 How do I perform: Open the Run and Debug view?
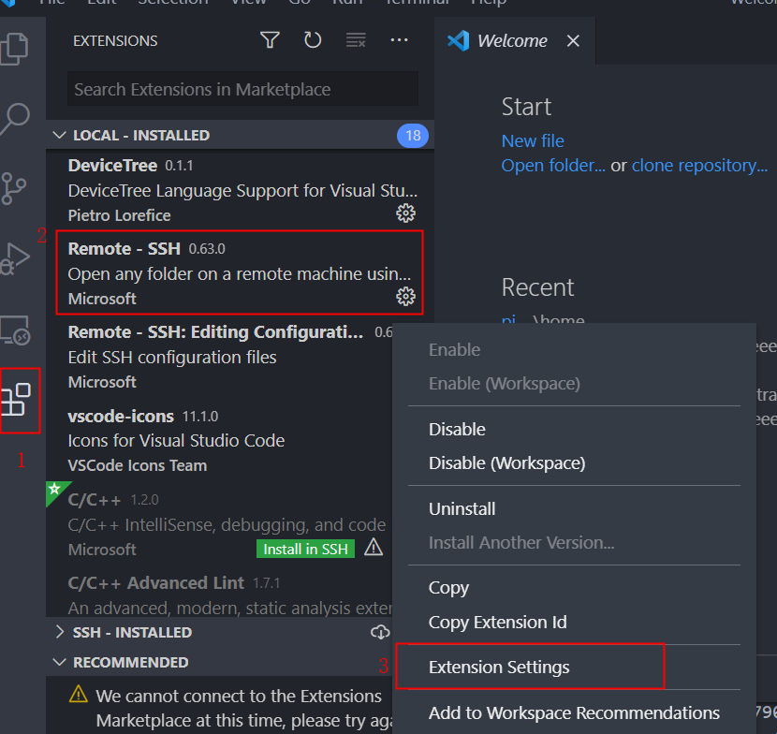tap(15, 258)
